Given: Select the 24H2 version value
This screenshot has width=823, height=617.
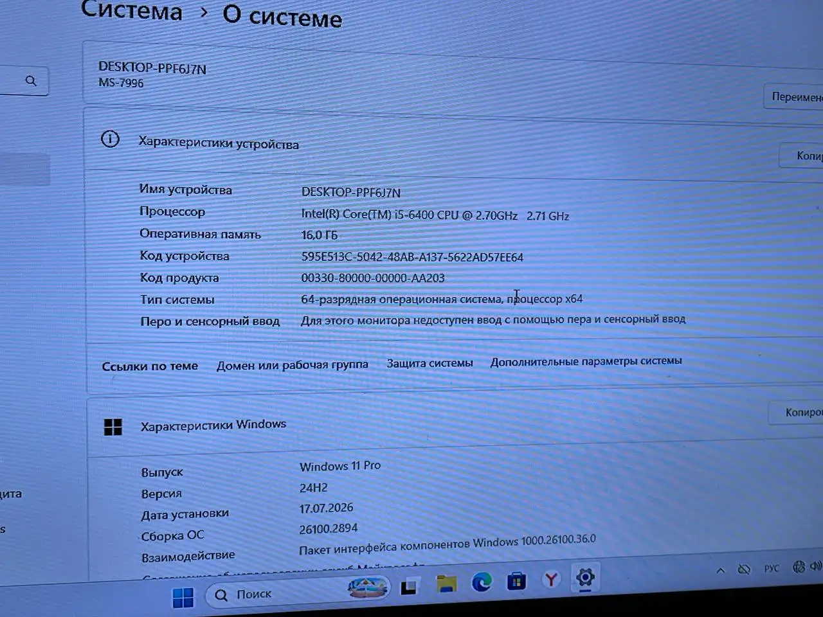Looking at the screenshot, I should pos(314,488).
